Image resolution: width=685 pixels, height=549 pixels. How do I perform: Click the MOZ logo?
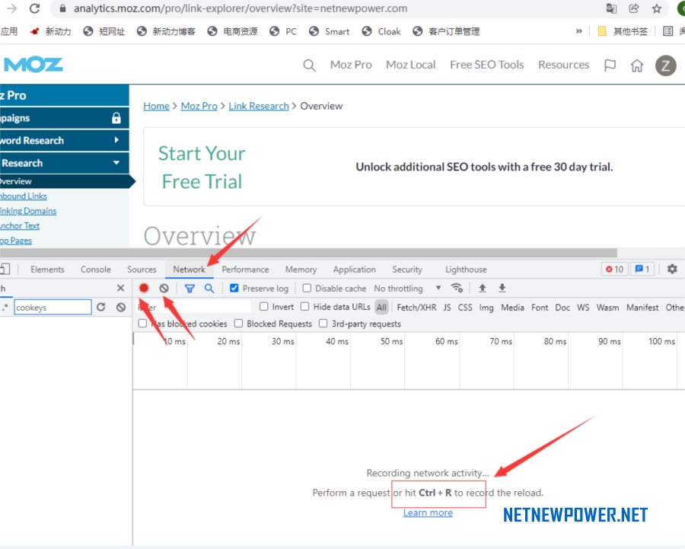[x=33, y=65]
